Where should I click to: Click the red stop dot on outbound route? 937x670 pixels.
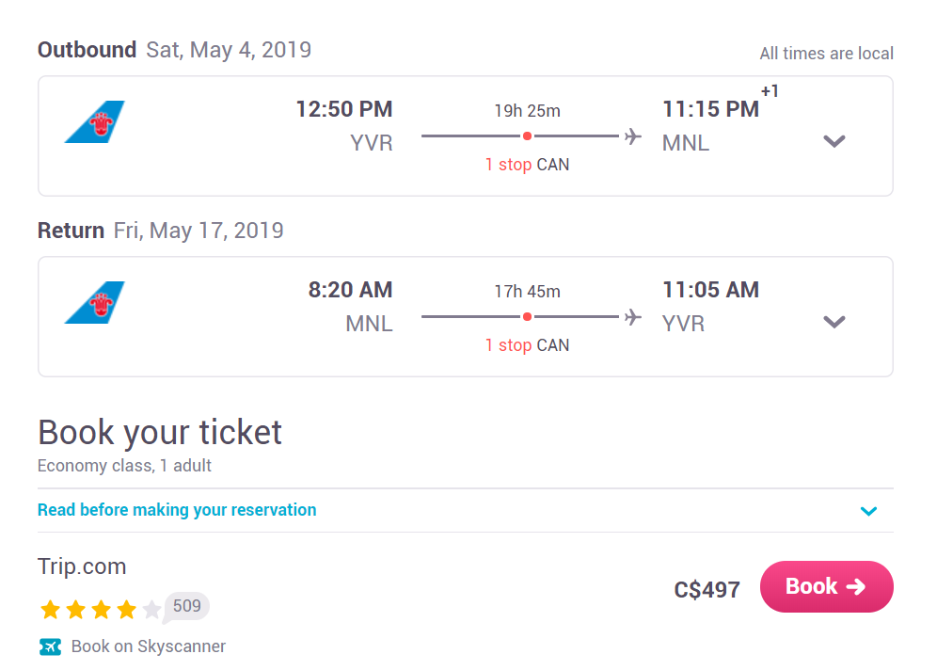point(527,136)
